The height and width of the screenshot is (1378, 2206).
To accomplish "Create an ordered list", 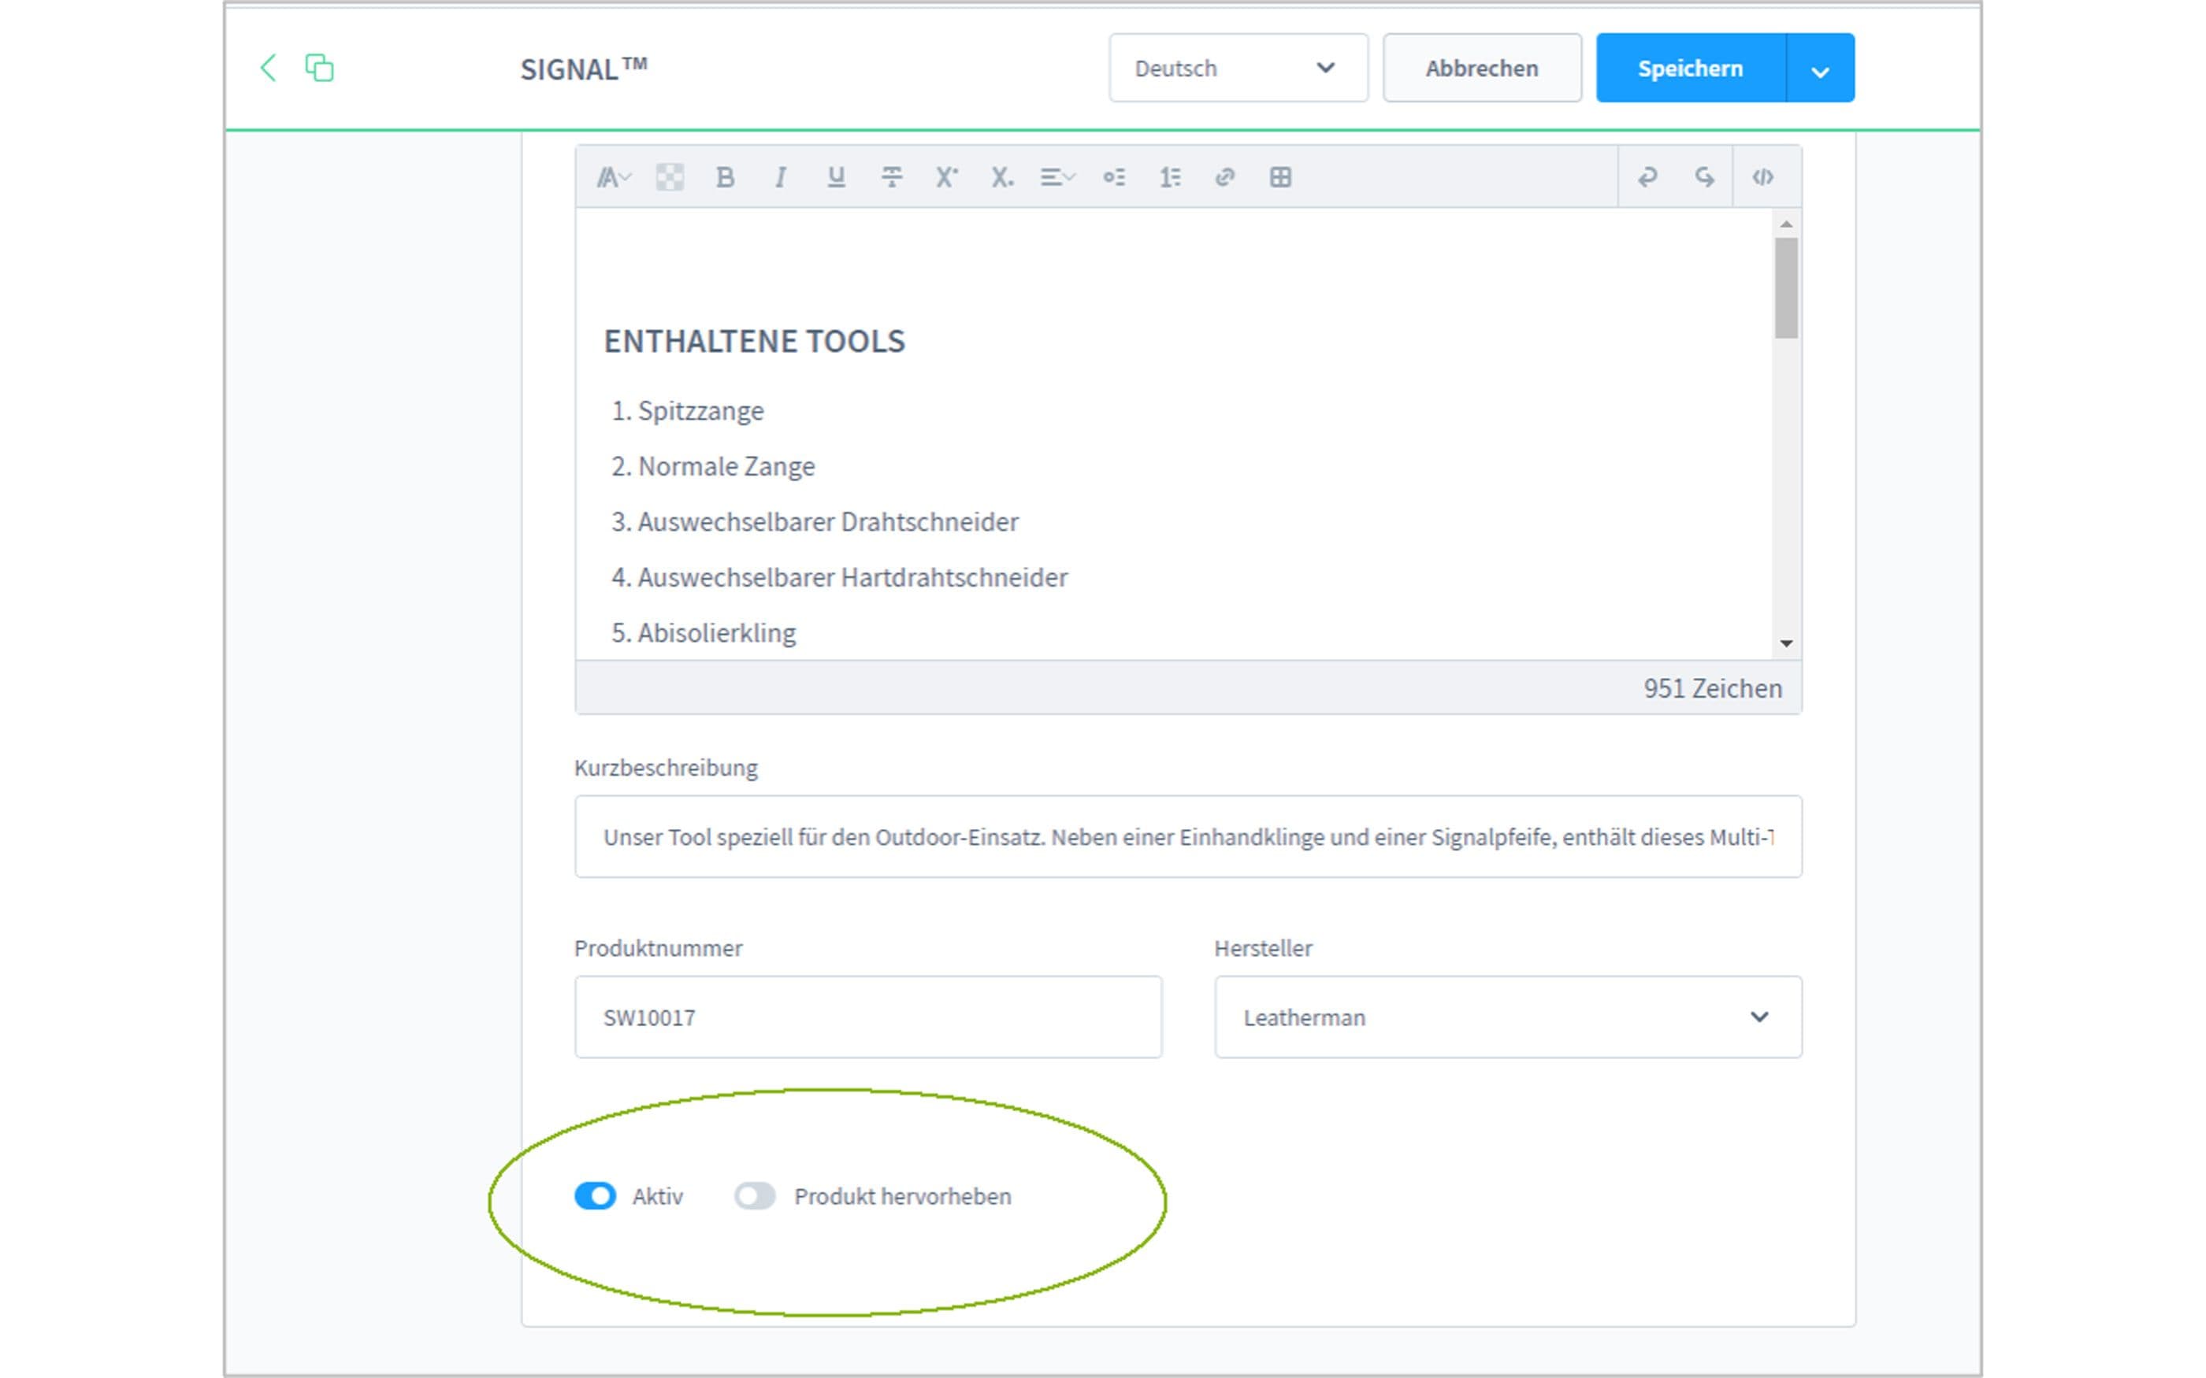I will coord(1171,177).
